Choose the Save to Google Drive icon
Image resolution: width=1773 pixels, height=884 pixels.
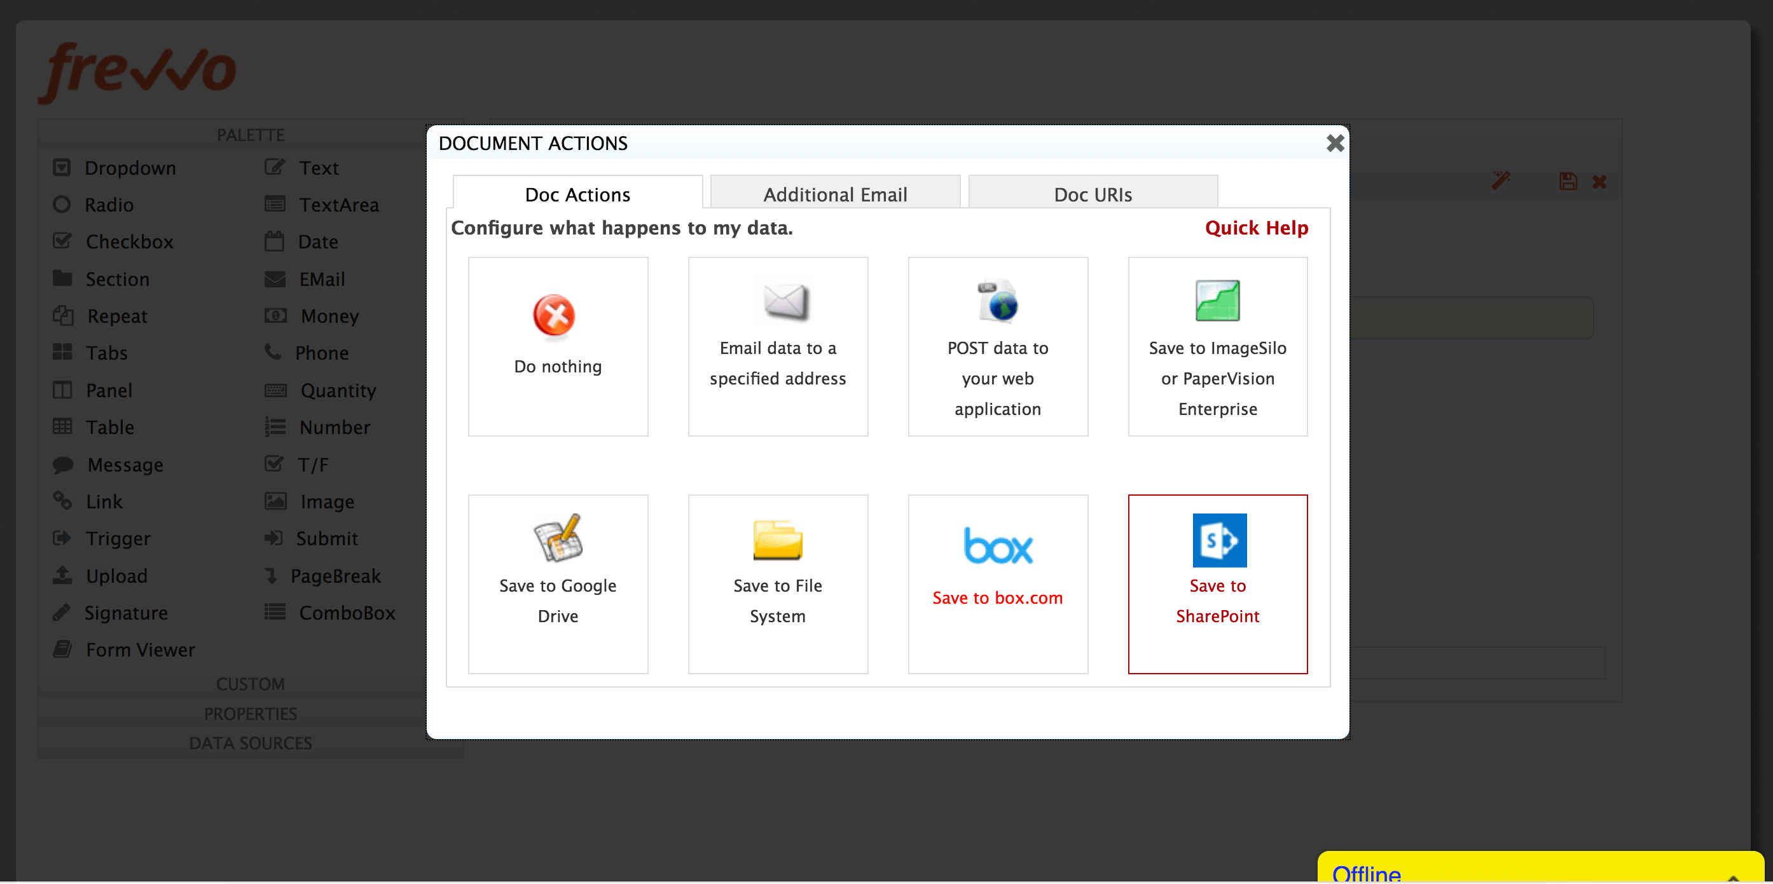click(x=558, y=539)
